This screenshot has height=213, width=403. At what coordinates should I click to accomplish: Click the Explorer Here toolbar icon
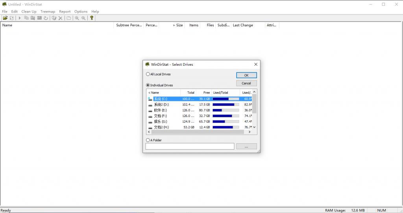[x=33, y=18]
